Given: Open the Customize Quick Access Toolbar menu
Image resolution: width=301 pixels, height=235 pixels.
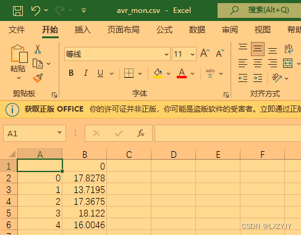Looking at the screenshot, I should tap(83, 10).
